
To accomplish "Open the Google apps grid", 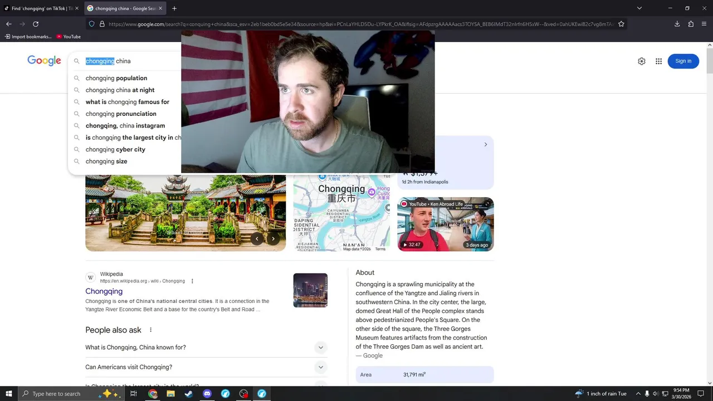I will 658,61.
